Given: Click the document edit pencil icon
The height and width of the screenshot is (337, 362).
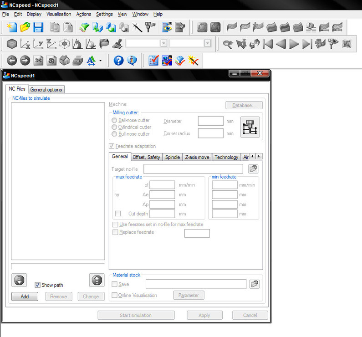Looking at the screenshot, I should pyautogui.click(x=180, y=27).
